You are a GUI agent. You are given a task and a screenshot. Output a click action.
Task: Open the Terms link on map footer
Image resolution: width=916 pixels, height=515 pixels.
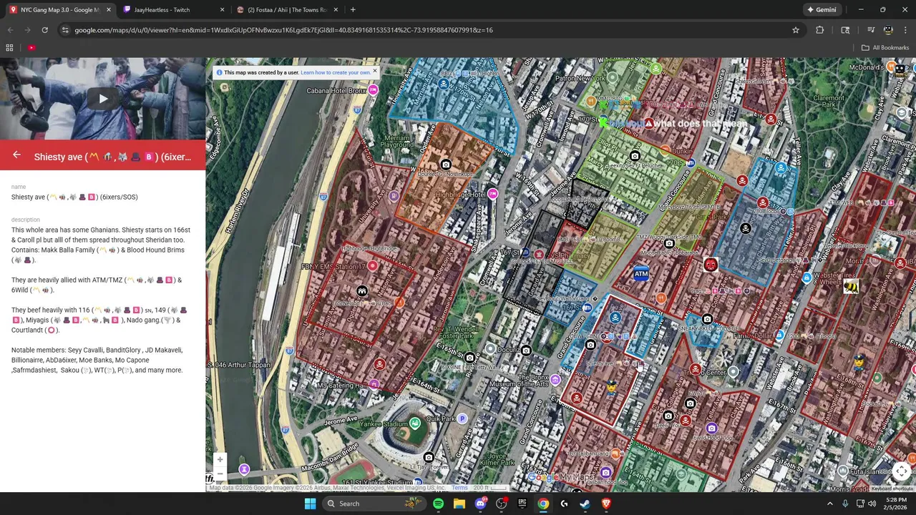tap(459, 488)
